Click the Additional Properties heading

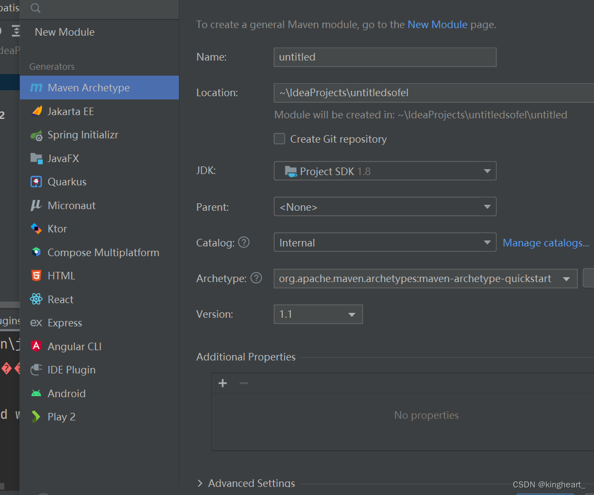coord(246,357)
